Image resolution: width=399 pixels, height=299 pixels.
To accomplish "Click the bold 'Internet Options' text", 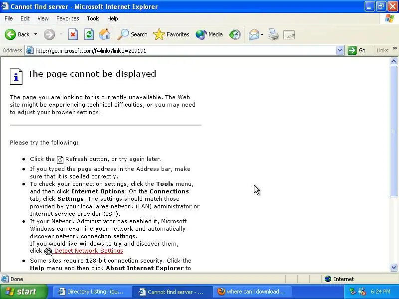I will click(98, 191).
